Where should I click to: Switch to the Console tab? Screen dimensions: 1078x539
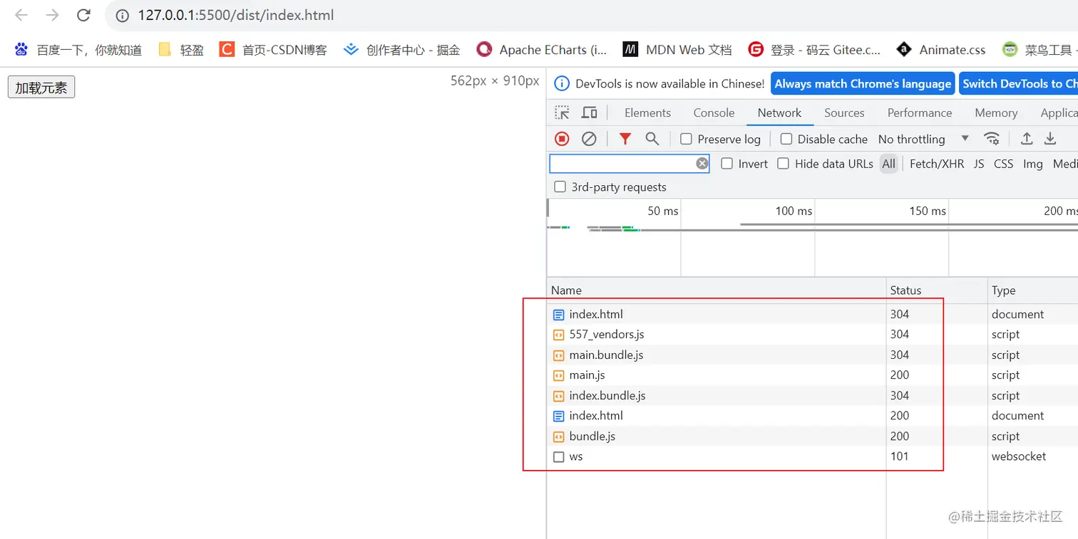pyautogui.click(x=714, y=112)
